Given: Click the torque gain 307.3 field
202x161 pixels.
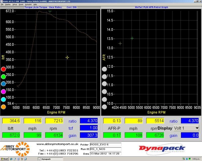Looking at the screenshot, I should tap(89, 135).
